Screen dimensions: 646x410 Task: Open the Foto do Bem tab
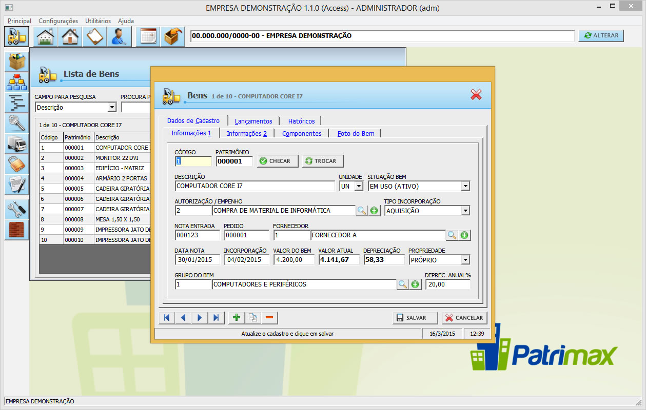pyautogui.click(x=356, y=133)
